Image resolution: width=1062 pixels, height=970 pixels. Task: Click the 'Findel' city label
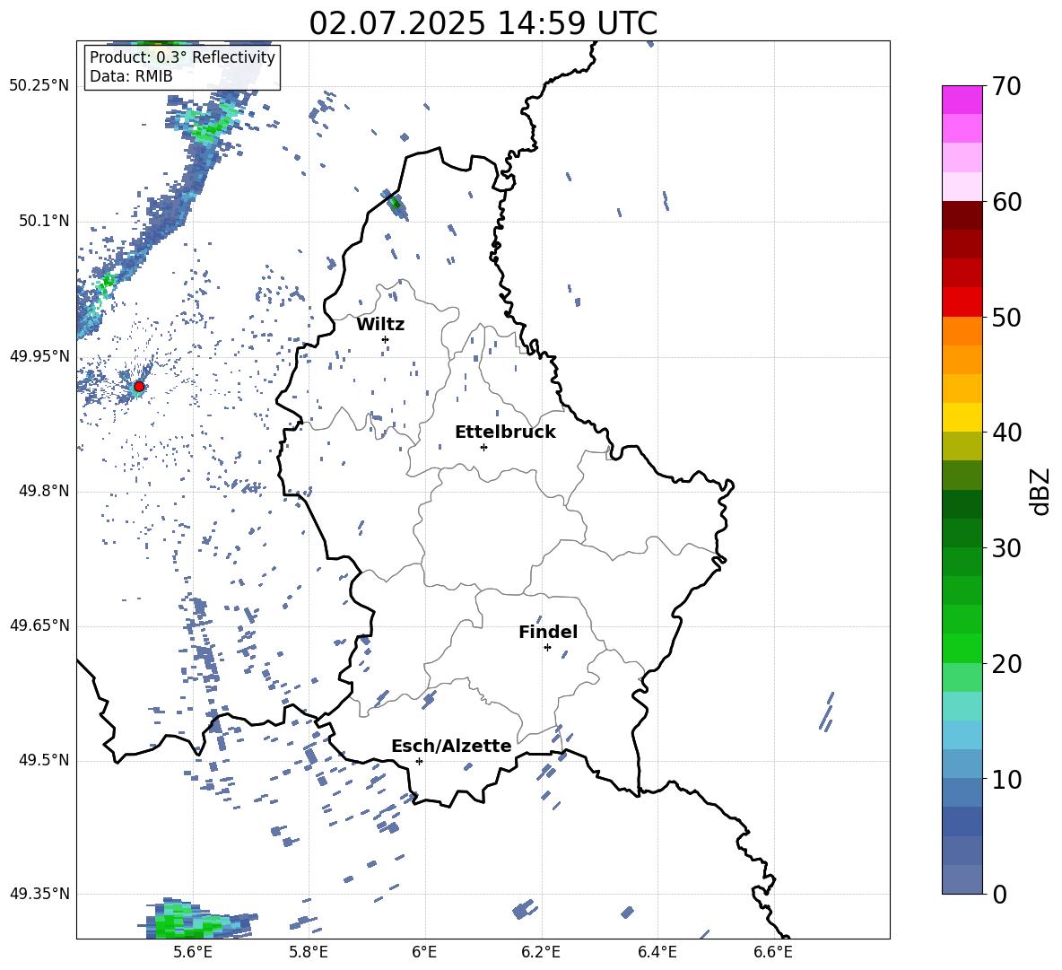(548, 632)
